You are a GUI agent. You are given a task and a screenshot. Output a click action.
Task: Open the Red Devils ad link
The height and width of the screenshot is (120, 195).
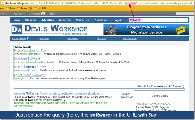pyautogui.click(x=73, y=38)
